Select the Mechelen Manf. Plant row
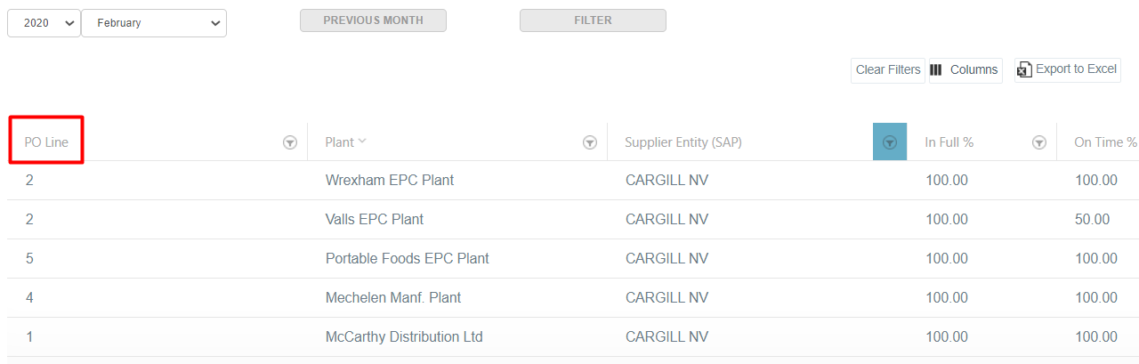 (x=393, y=298)
